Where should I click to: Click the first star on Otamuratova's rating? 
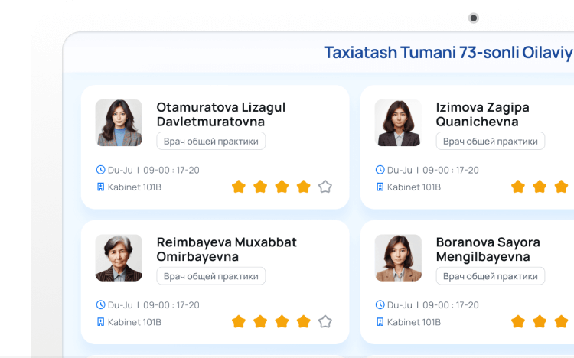click(239, 187)
